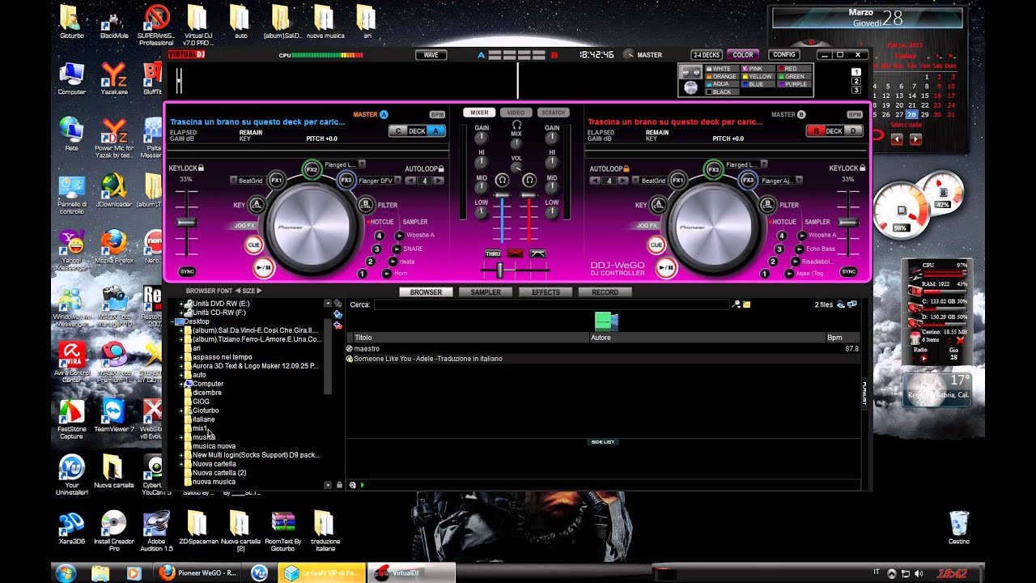Activate FX1 on the left deck
1036x583 pixels.
[x=276, y=180]
